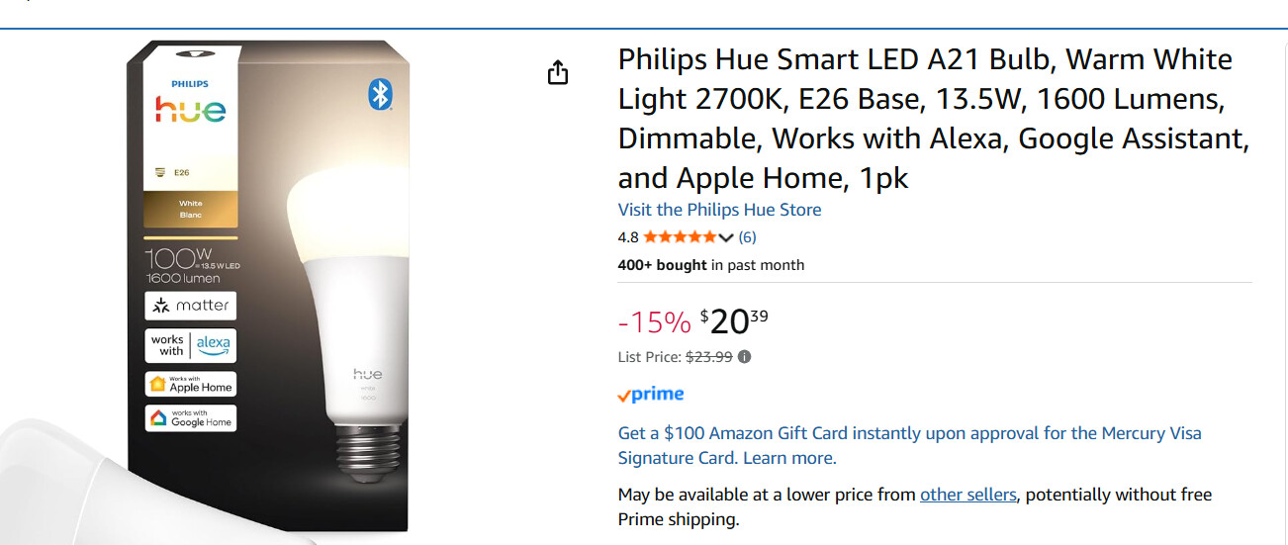Click the works with Alexa badge
The width and height of the screenshot is (1288, 545).
[191, 345]
